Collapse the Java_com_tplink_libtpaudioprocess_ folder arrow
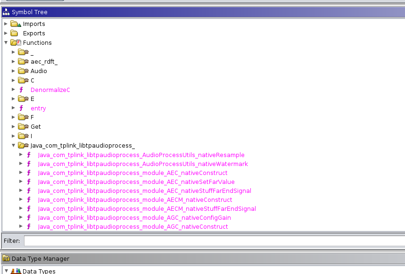 click(13, 145)
